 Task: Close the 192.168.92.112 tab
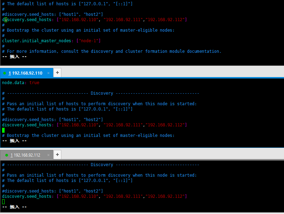(48, 155)
